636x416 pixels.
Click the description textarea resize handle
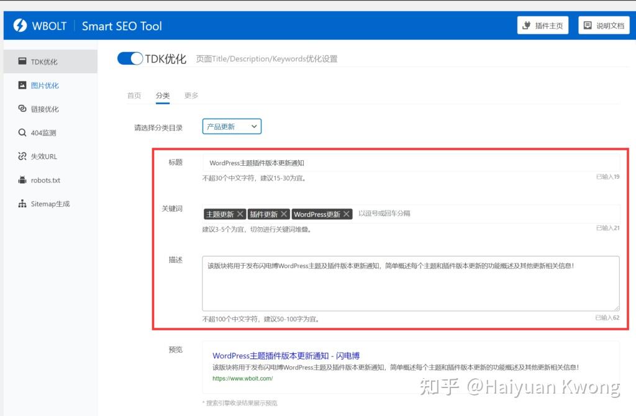click(x=617, y=308)
